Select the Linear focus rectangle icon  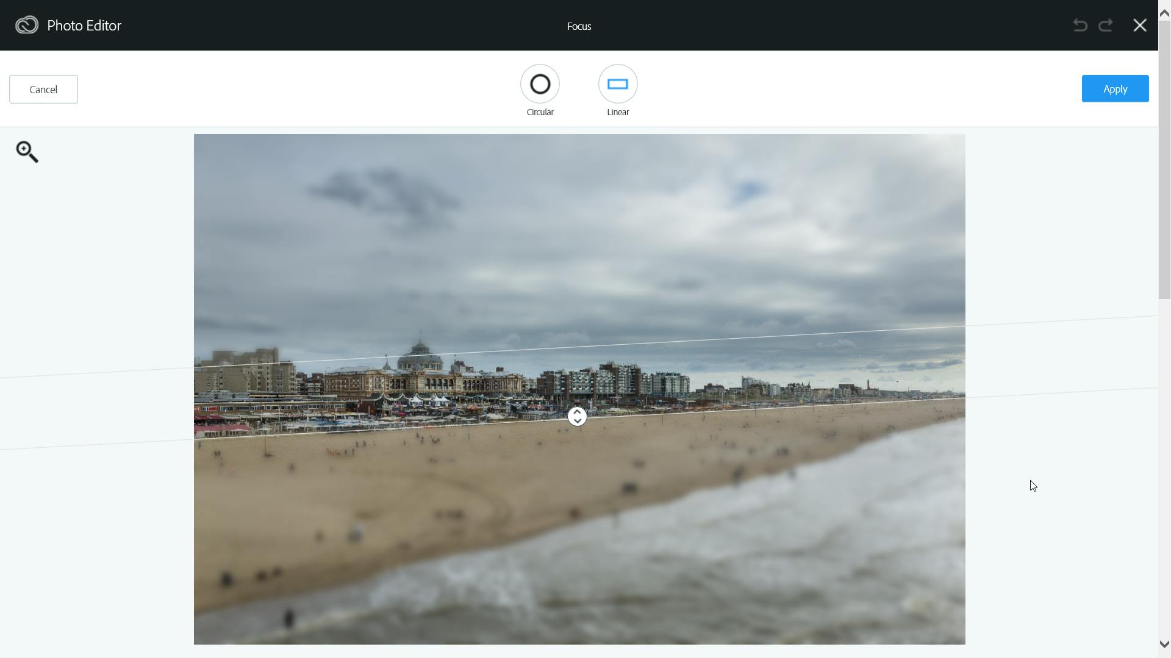tap(618, 84)
